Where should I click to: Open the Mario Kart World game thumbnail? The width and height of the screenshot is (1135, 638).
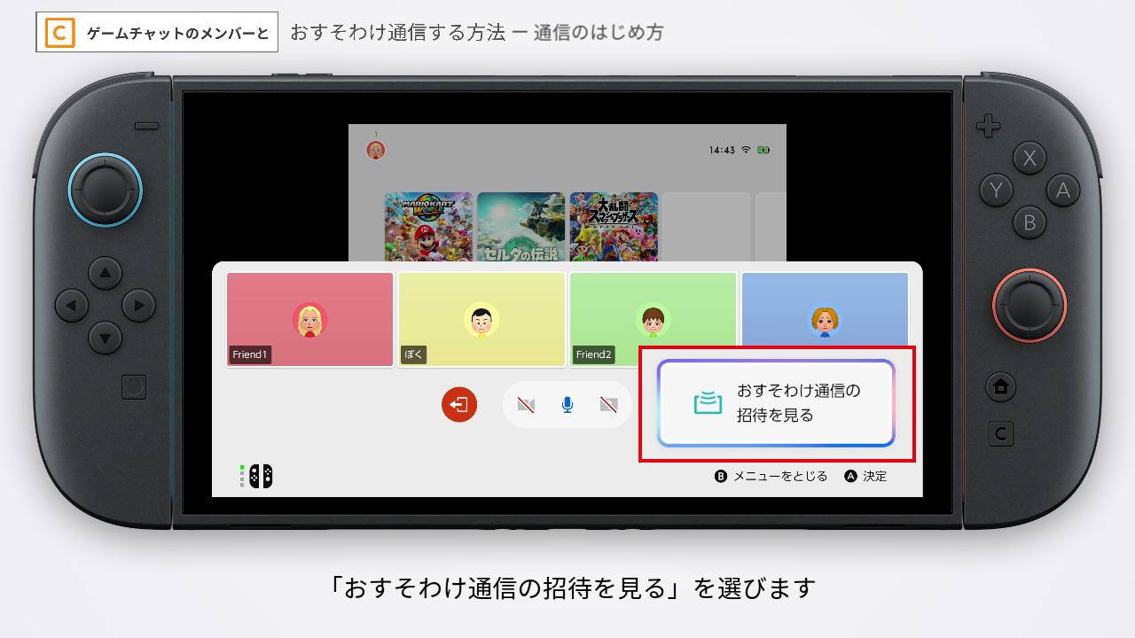click(x=428, y=226)
